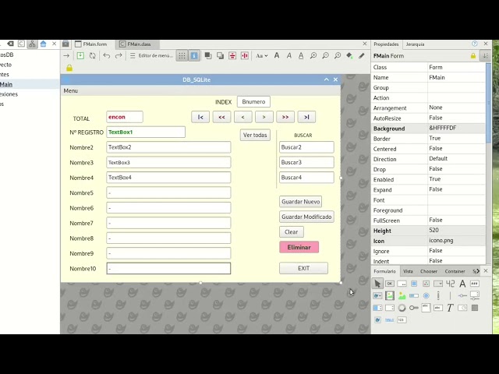Viewport: 499px width, 374px height.
Task: Switch to the FMain.class tab
Action: 139,44
